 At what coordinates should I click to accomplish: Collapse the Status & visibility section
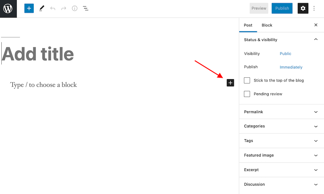coord(316,40)
